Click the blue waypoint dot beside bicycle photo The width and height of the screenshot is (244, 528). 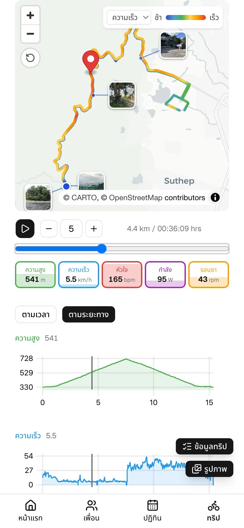click(93, 95)
